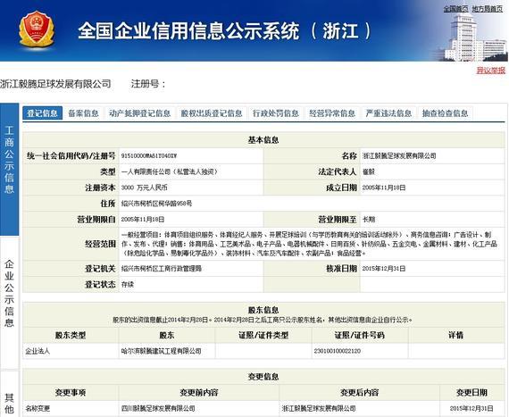Select the 严重违法信息 tab
Viewport: 509px width, 417px height.
click(388, 113)
